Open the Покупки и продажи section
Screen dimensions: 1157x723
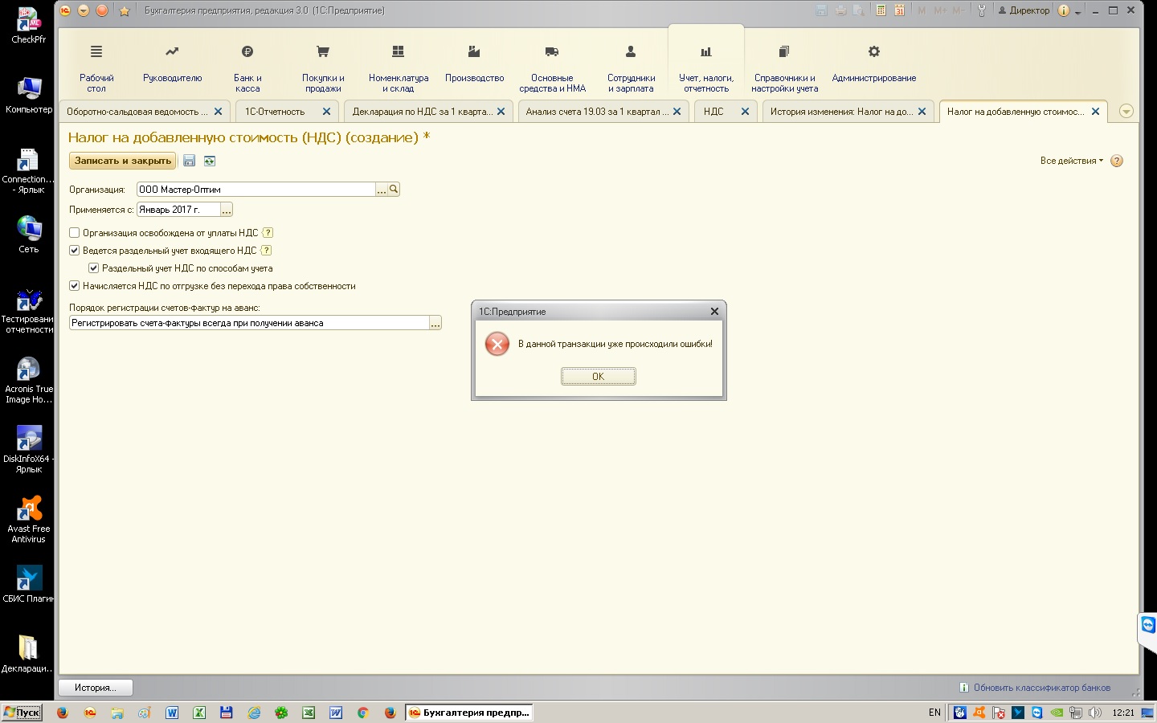click(323, 66)
